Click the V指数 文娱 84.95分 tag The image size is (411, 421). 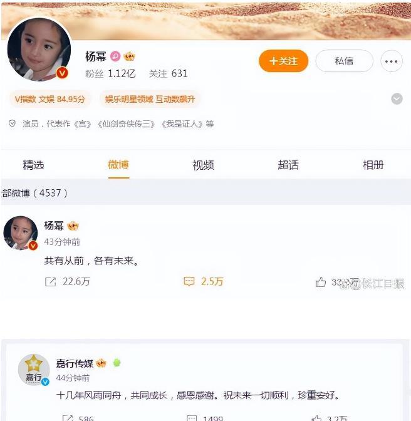tap(50, 100)
